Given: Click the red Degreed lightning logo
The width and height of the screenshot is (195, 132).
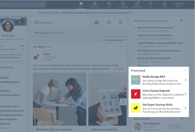Looking at the screenshot, I should 136,94.
